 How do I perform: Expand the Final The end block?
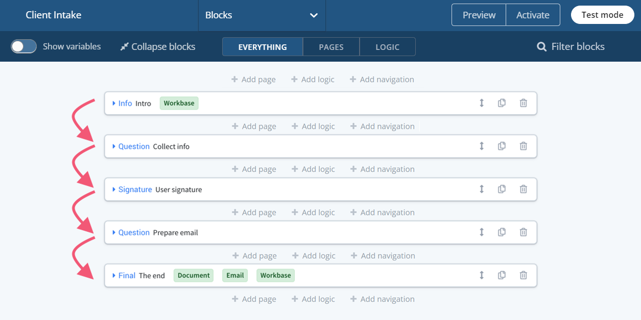[x=114, y=275]
